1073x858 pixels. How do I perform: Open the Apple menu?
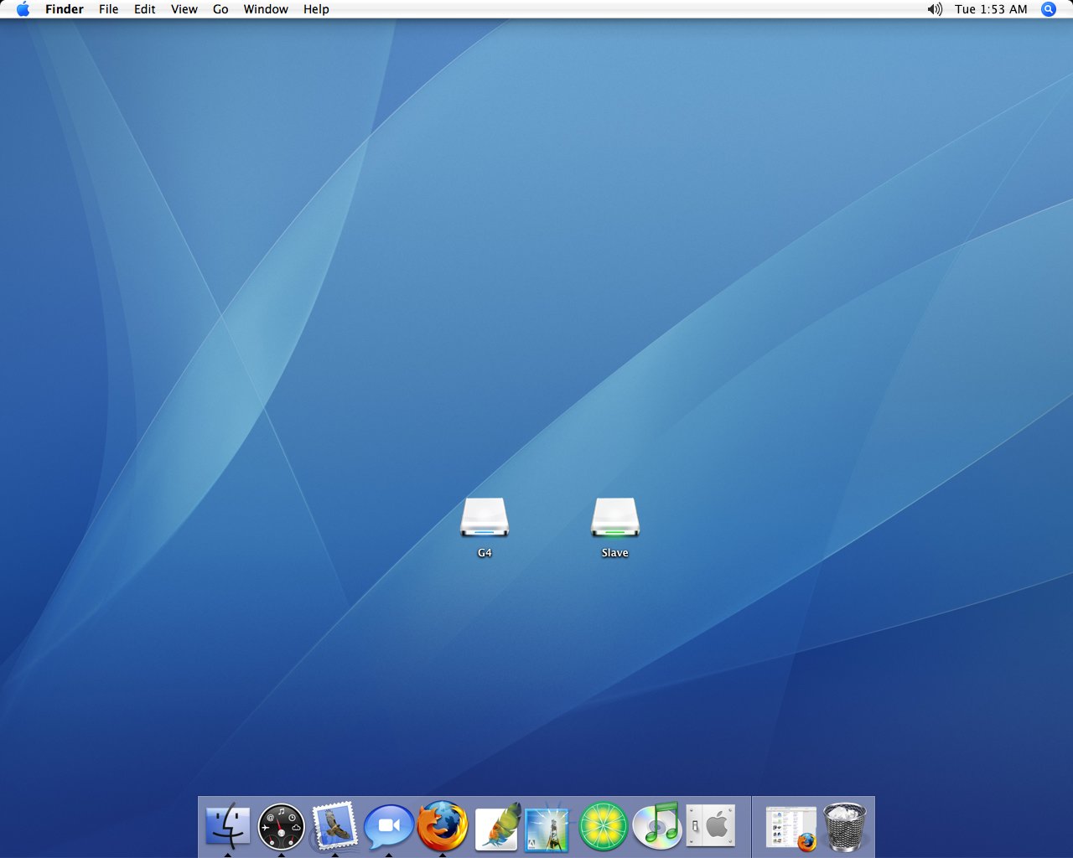23,9
